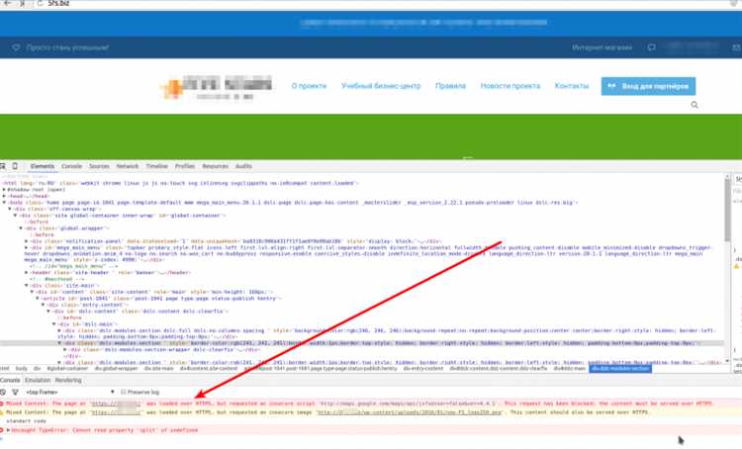Click 'div.global-wrapper' breadcrumb
The image size is (742, 449).
coord(117,369)
